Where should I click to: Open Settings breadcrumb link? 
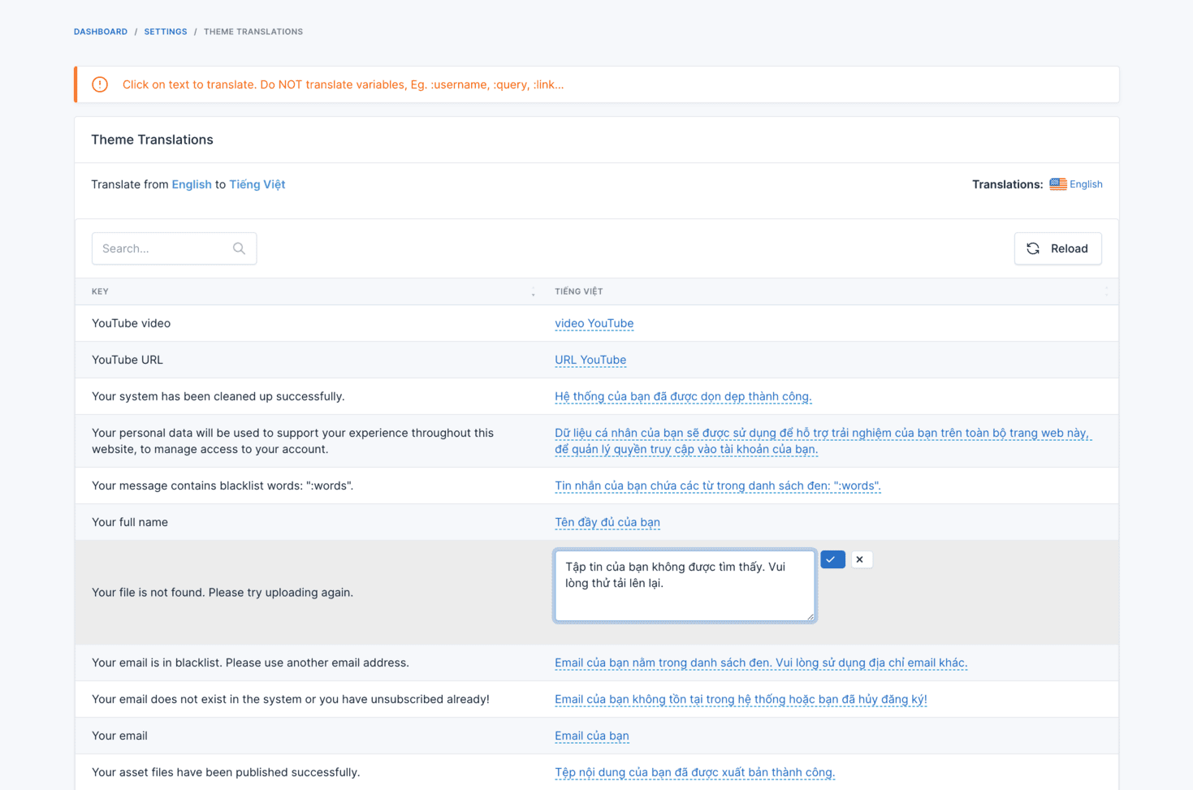pos(166,32)
